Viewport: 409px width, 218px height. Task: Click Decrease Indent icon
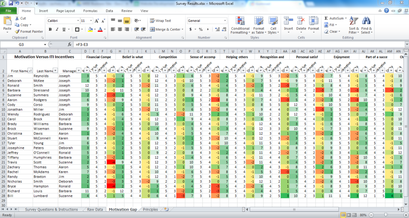[136, 29]
